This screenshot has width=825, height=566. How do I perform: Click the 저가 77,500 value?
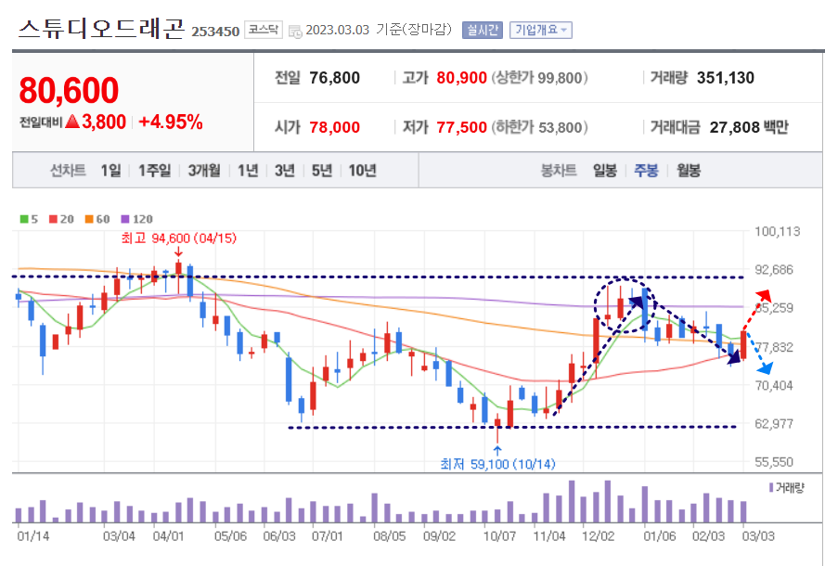coord(461,127)
